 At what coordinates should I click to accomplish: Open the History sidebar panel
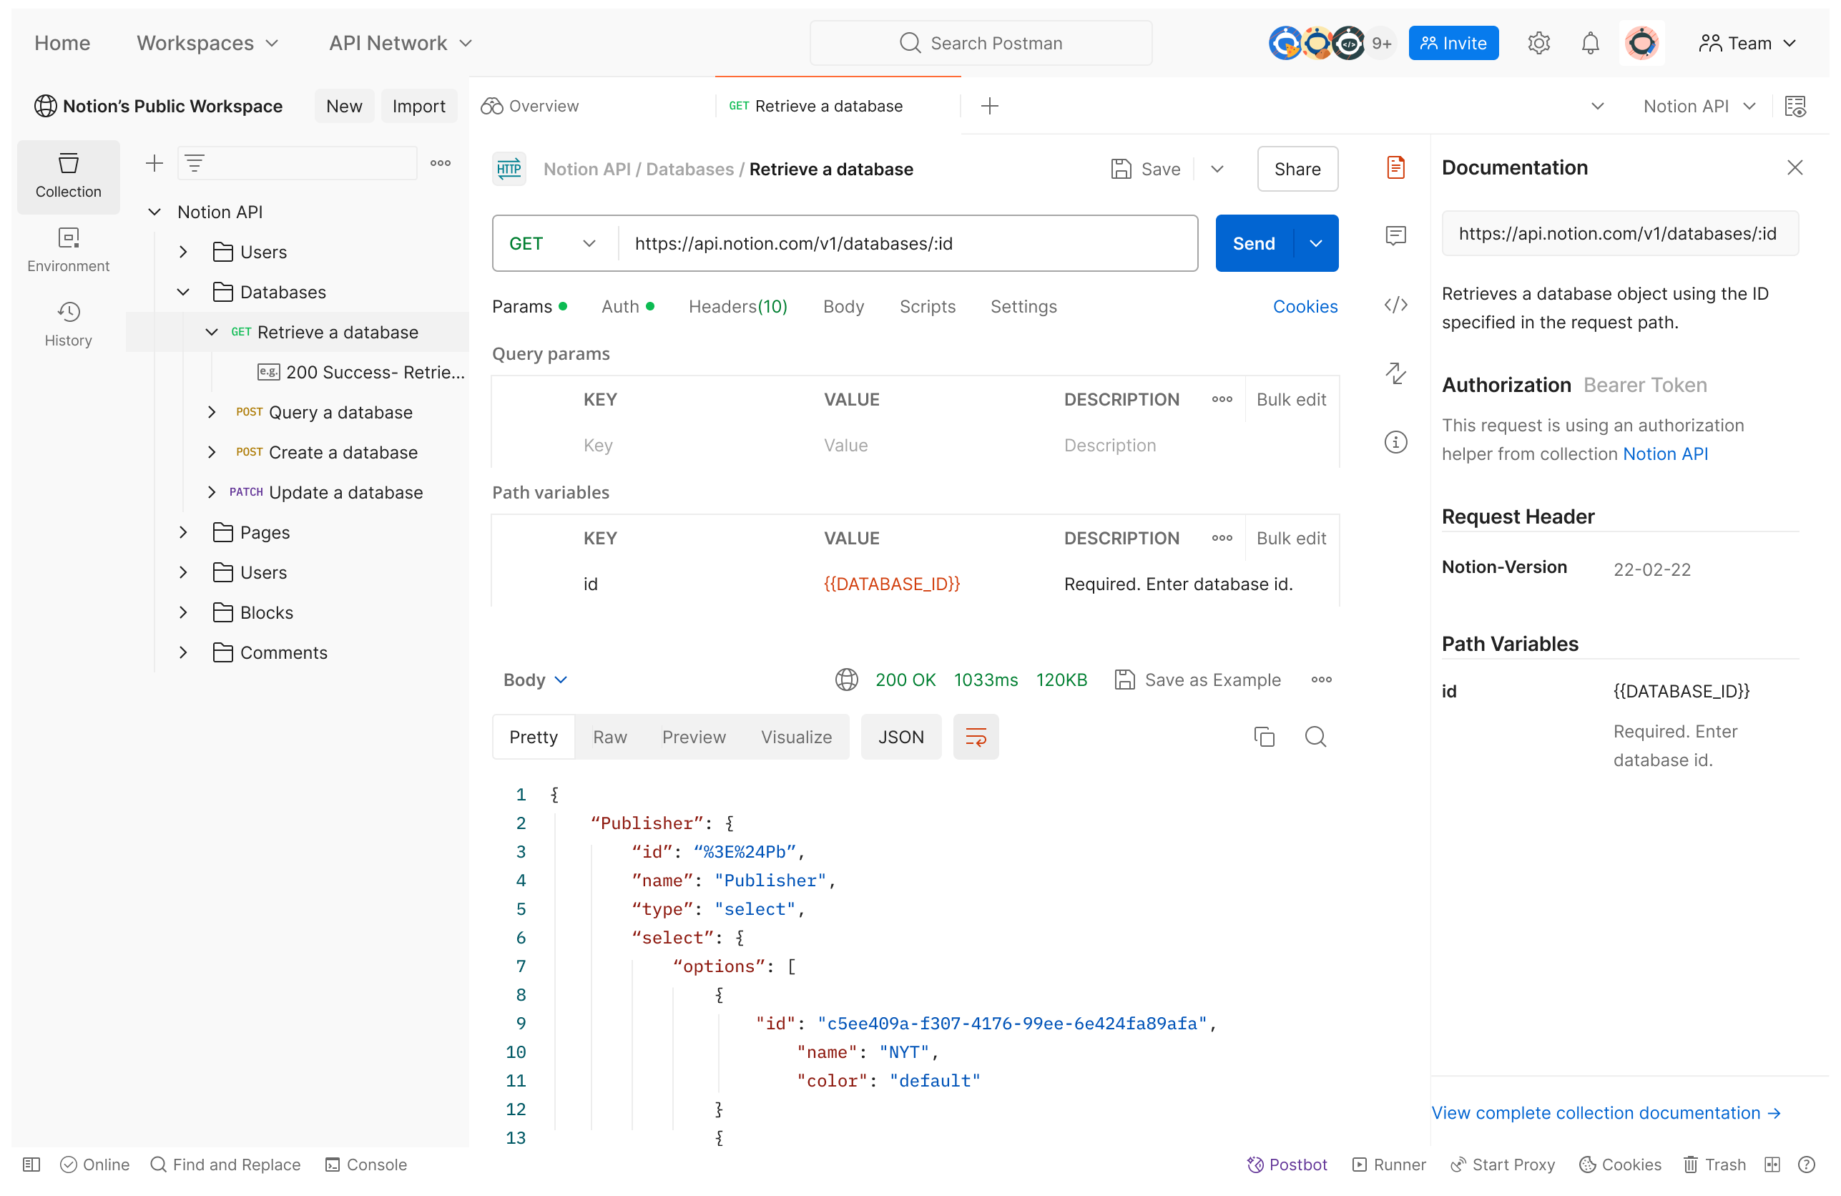pos(68,323)
